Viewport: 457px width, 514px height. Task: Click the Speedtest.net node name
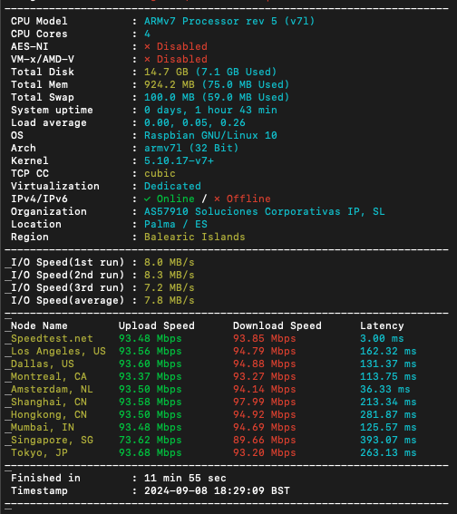52,339
